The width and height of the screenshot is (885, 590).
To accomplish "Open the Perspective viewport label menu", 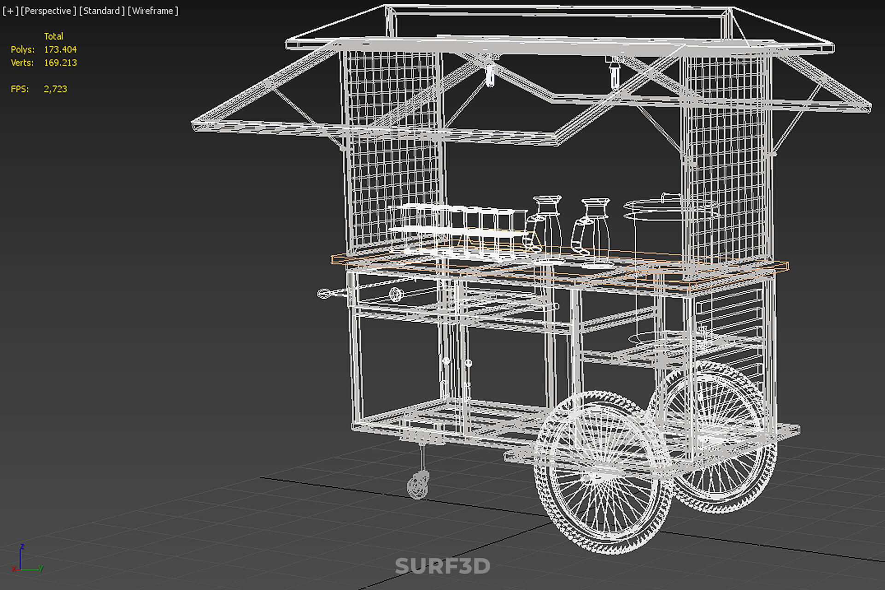I will point(48,11).
